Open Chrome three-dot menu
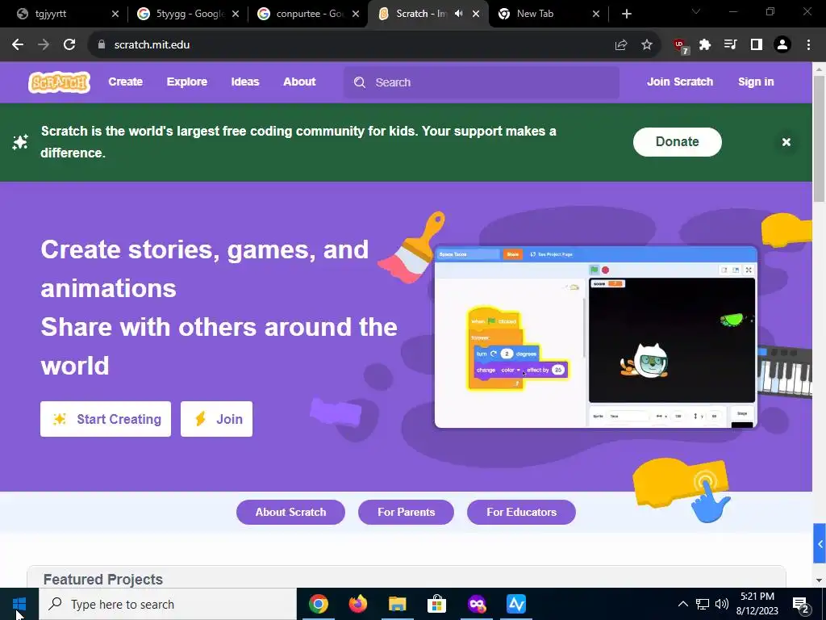826x620 pixels. click(808, 45)
